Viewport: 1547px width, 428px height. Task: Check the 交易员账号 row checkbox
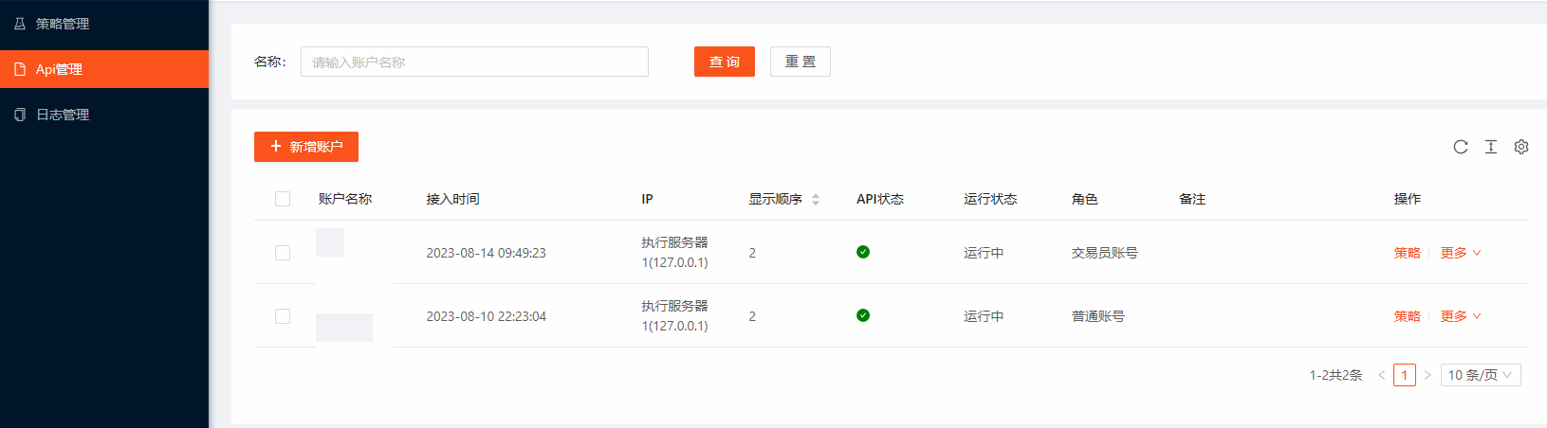coord(283,253)
